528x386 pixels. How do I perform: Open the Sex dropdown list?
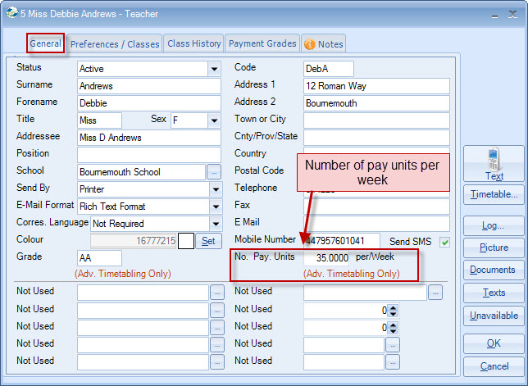click(214, 120)
